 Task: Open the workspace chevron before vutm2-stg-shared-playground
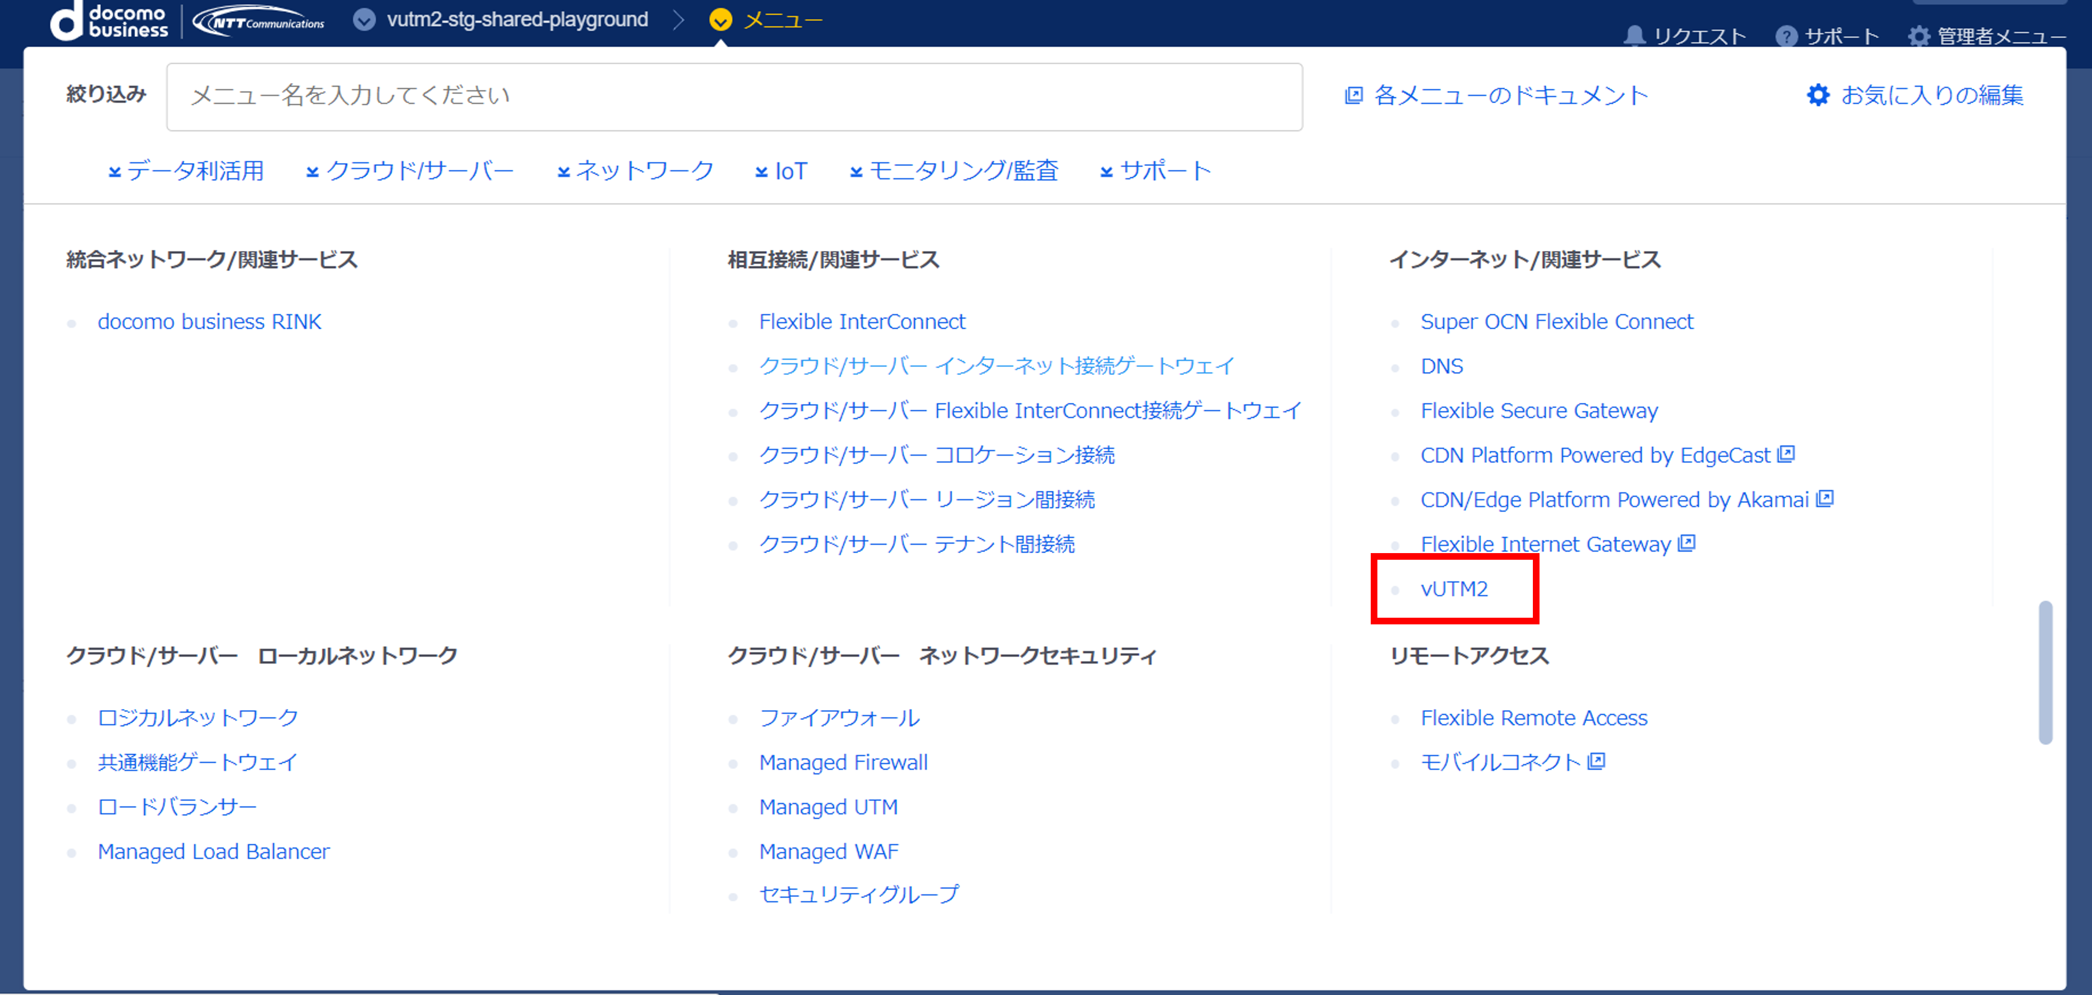click(365, 19)
